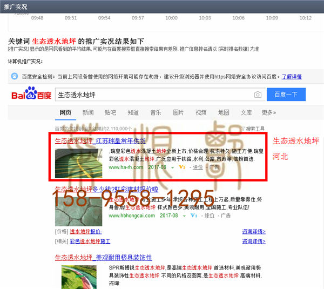Image resolution: width=324 pixels, height=289 pixels.
Task: Open result 生态透水地坪多少钱?虹彩建材报价啦
Action: [x=106, y=189]
